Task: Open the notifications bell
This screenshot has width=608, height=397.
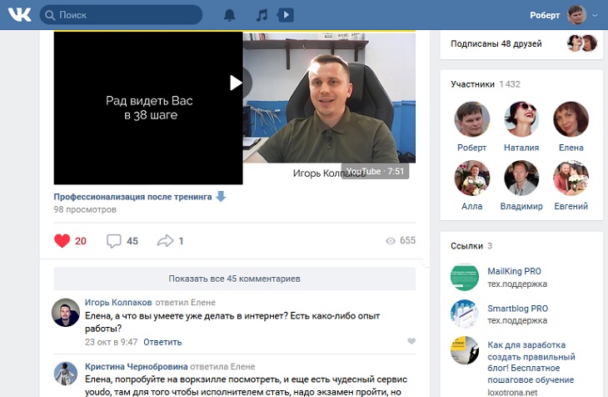Action: coord(230,15)
